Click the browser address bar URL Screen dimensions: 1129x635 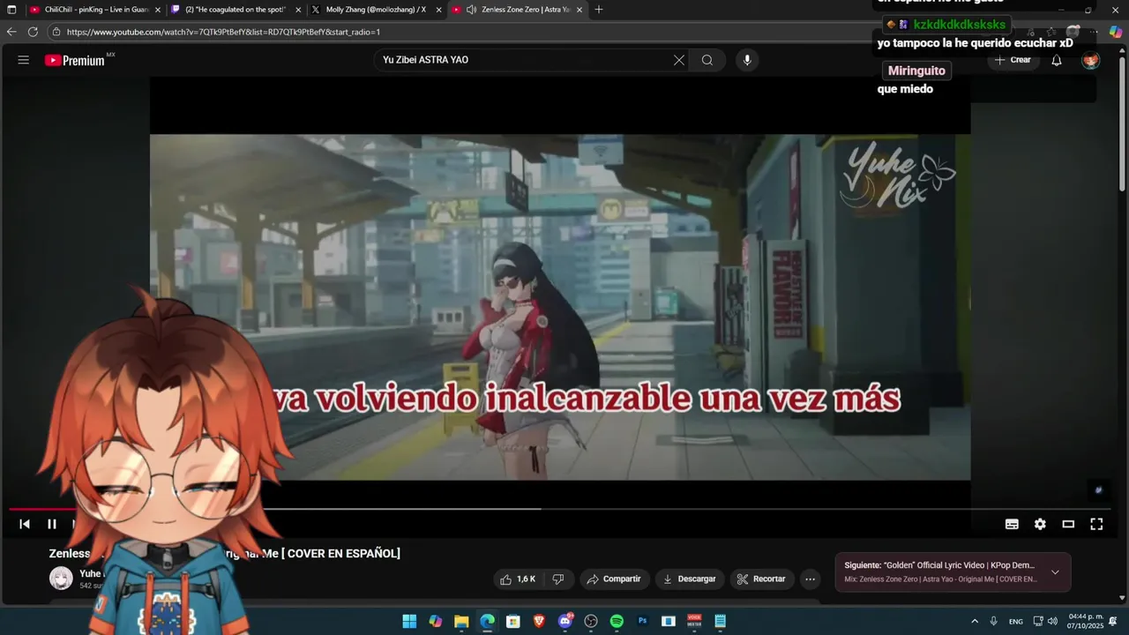point(223,32)
